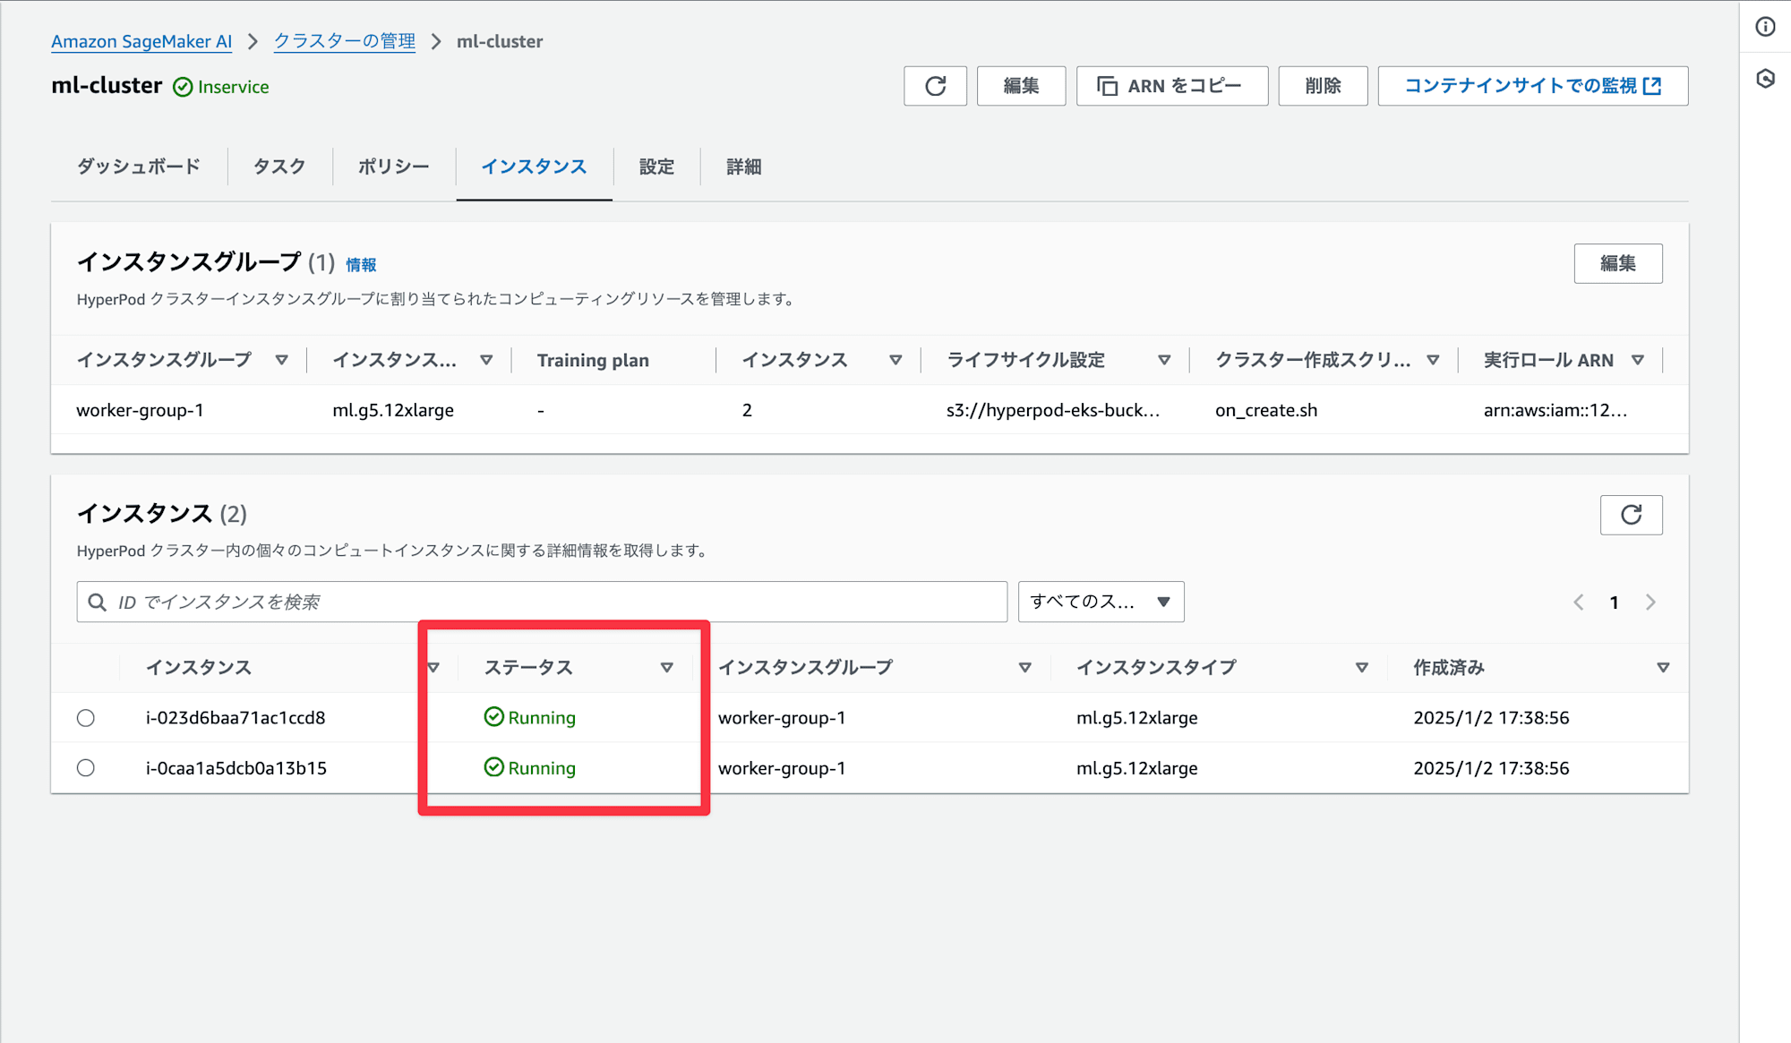Screen dimensions: 1791x1043
Task: Open Amazon SageMaker AI breadcrumb link
Action: point(141,41)
